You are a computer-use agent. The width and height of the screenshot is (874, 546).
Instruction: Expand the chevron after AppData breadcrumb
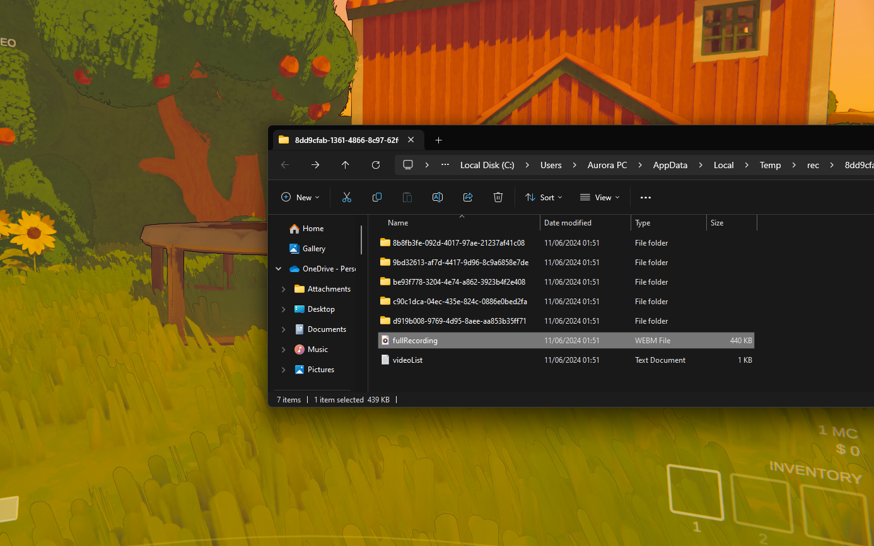tap(701, 165)
